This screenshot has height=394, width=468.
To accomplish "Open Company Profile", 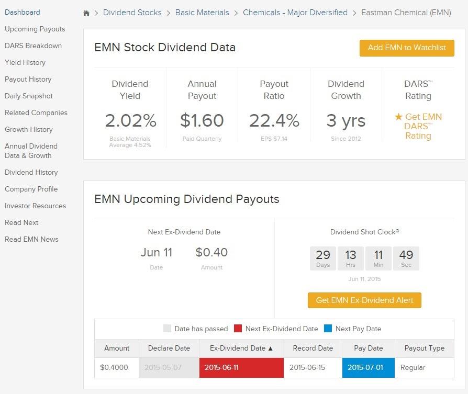I will (31, 189).
